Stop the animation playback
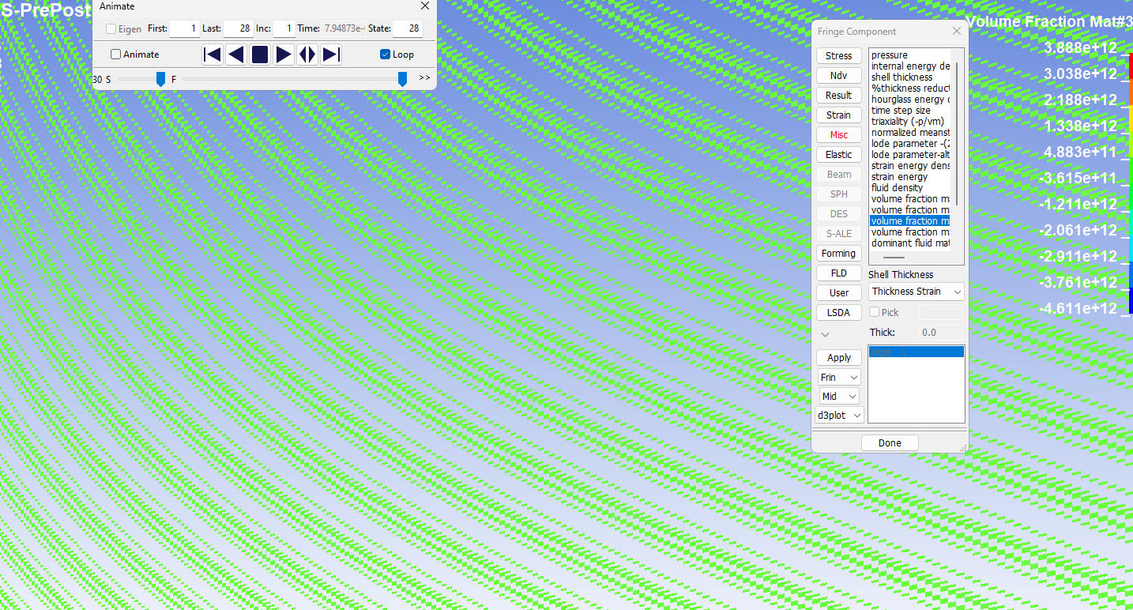1133x610 pixels. pos(260,55)
